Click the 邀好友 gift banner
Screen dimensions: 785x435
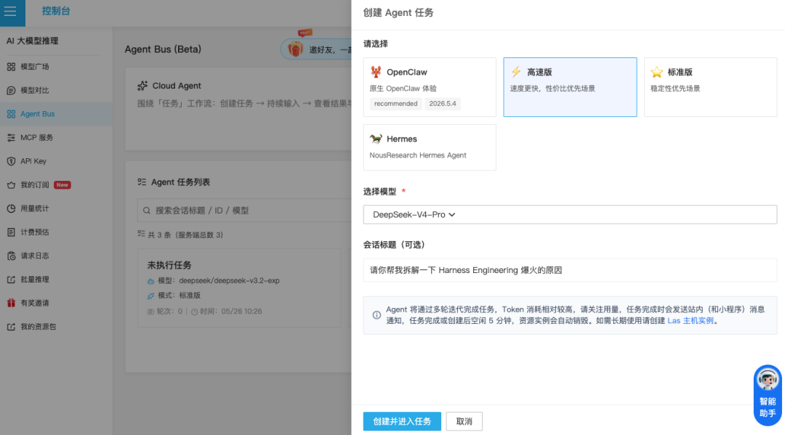[x=316, y=49]
